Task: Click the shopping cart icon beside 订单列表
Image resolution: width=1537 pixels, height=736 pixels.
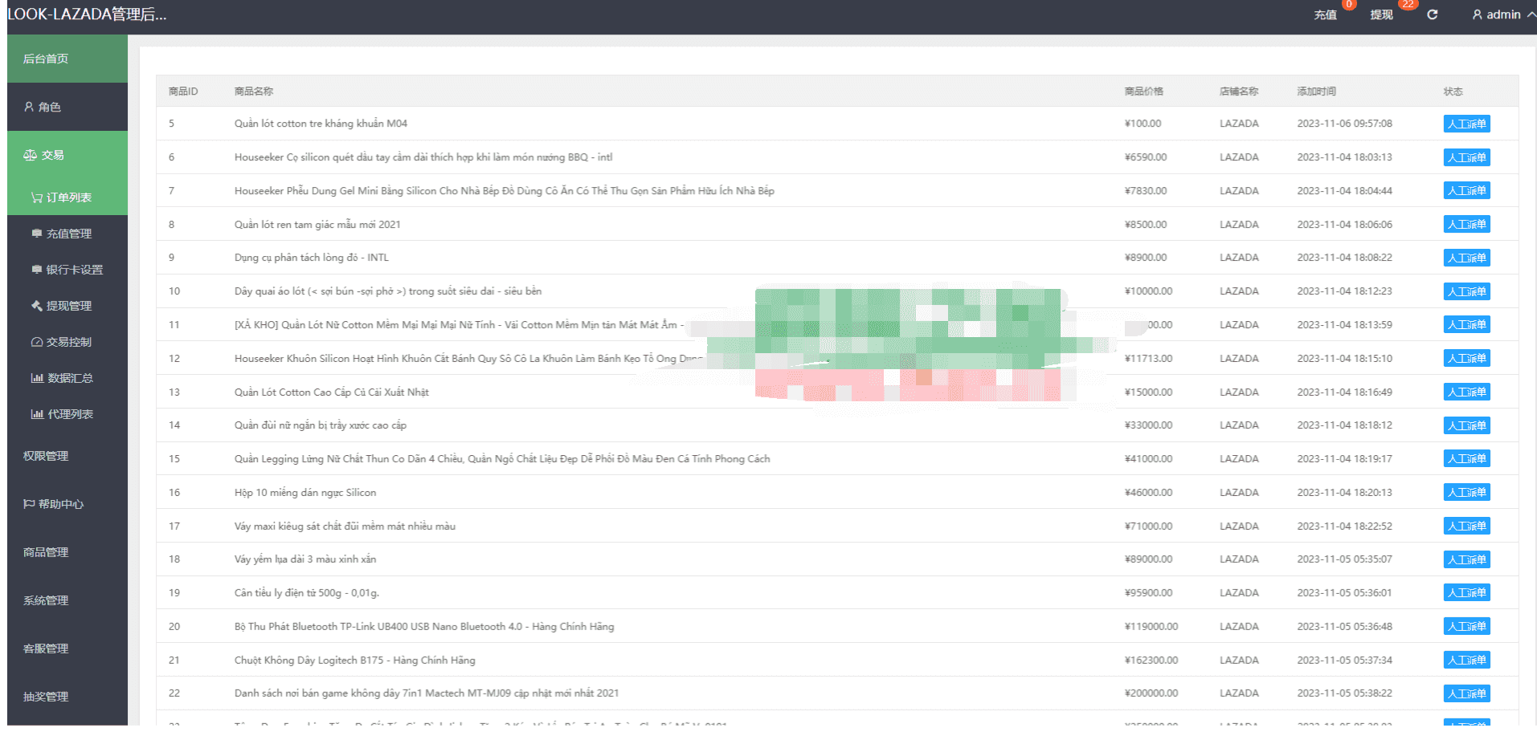Action: coord(36,197)
